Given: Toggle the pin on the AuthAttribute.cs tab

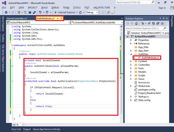Looking at the screenshot, I should coord(58,18).
